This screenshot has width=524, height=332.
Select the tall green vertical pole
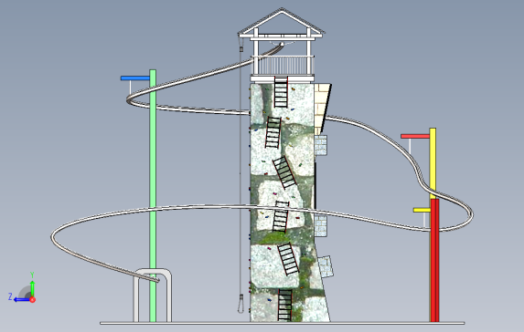coord(153,196)
